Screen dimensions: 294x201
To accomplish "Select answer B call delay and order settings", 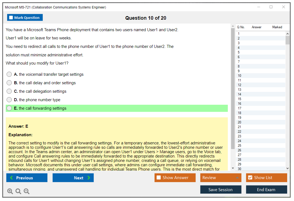I will (x=9, y=83).
